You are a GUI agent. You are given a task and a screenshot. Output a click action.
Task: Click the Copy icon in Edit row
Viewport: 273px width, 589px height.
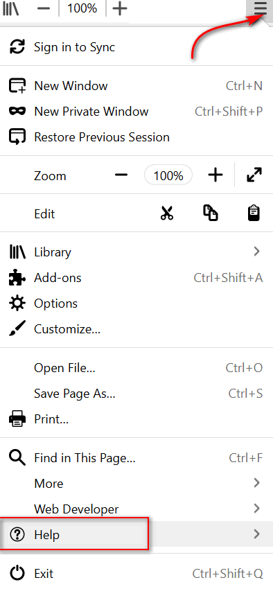(211, 213)
